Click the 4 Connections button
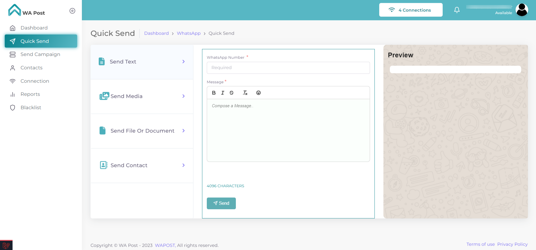This screenshot has height=250, width=536. point(411,10)
